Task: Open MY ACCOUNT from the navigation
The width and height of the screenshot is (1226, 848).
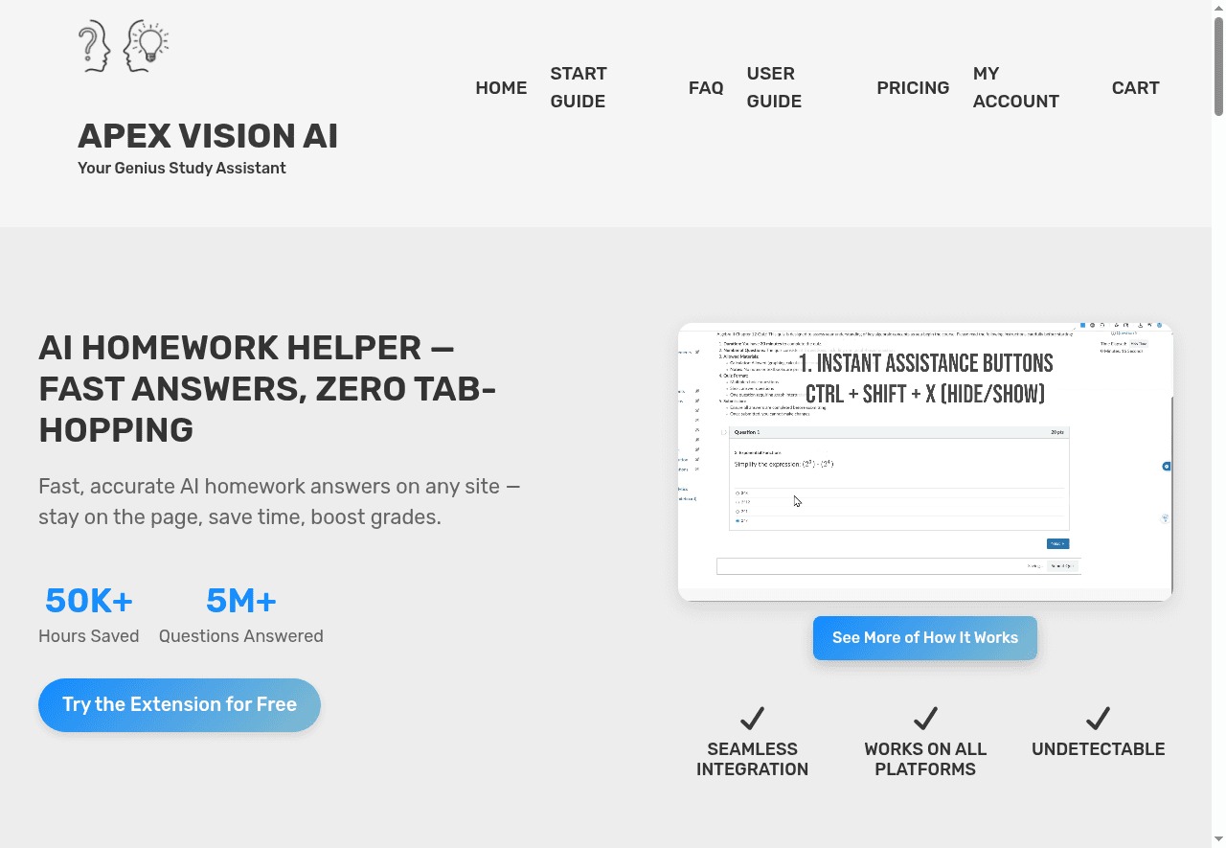Action: [1015, 88]
